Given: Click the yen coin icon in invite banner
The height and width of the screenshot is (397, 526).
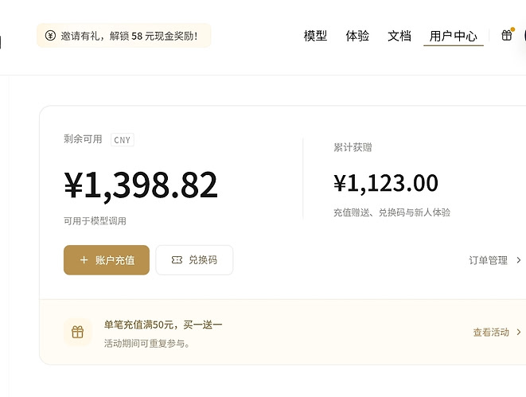Looking at the screenshot, I should 50,35.
